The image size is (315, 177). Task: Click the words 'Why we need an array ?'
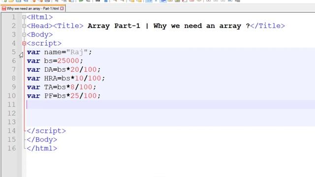[x=202, y=26]
